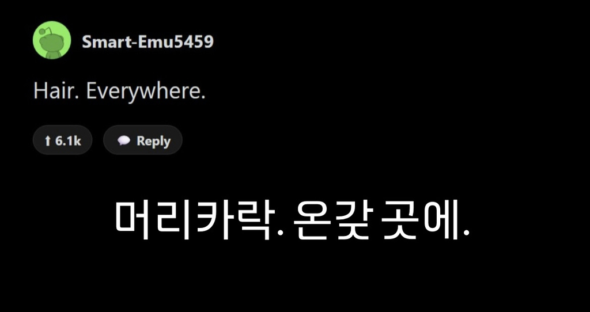Click the empty black area right of Reply
Image resolution: width=590 pixels, height=312 pixels.
click(x=346, y=141)
